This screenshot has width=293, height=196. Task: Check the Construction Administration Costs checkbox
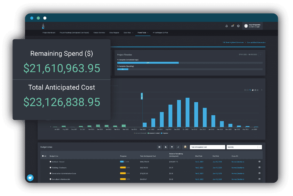[50, 173]
